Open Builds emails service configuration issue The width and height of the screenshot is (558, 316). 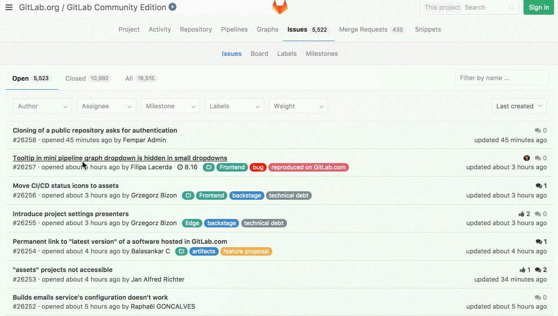pyautogui.click(x=90, y=297)
